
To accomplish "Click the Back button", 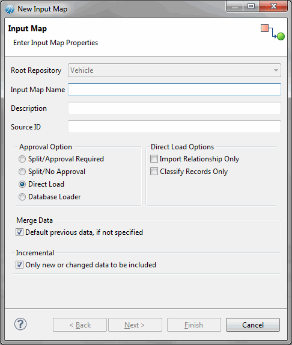I will pyautogui.click(x=80, y=325).
